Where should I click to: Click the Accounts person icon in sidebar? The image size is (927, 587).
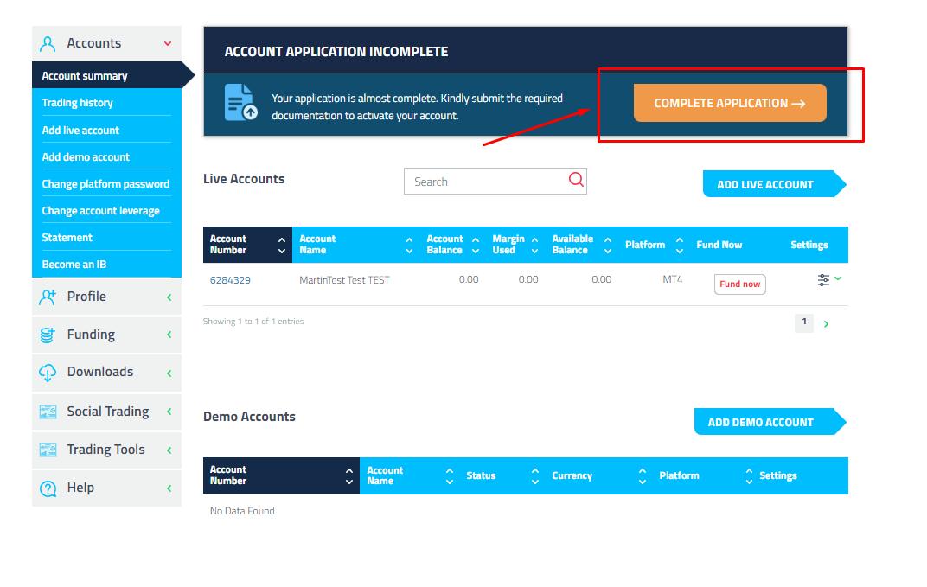(x=48, y=44)
